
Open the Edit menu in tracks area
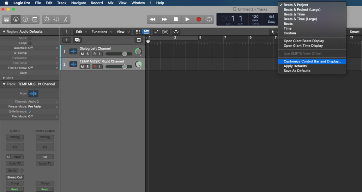pyautogui.click(x=81, y=32)
